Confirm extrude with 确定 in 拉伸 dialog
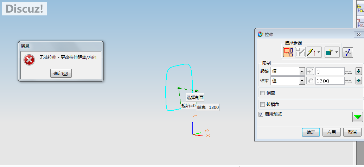The width and height of the screenshot is (364, 167). 311,132
